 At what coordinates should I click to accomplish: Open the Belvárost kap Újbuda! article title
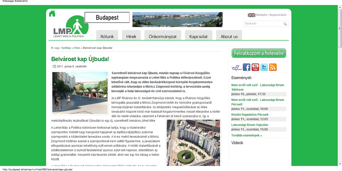pos(80,59)
